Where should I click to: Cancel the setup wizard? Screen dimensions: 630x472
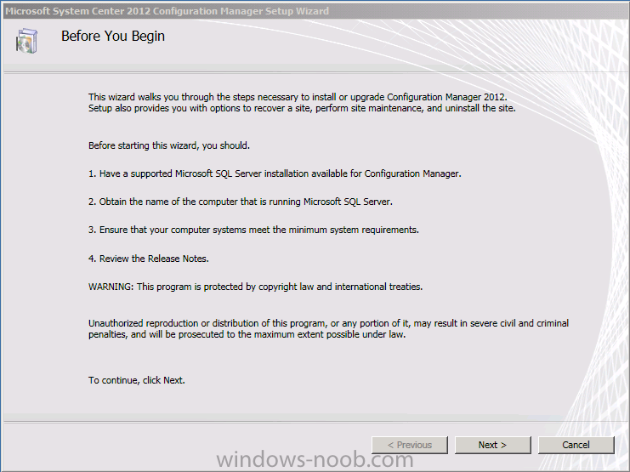[576, 445]
